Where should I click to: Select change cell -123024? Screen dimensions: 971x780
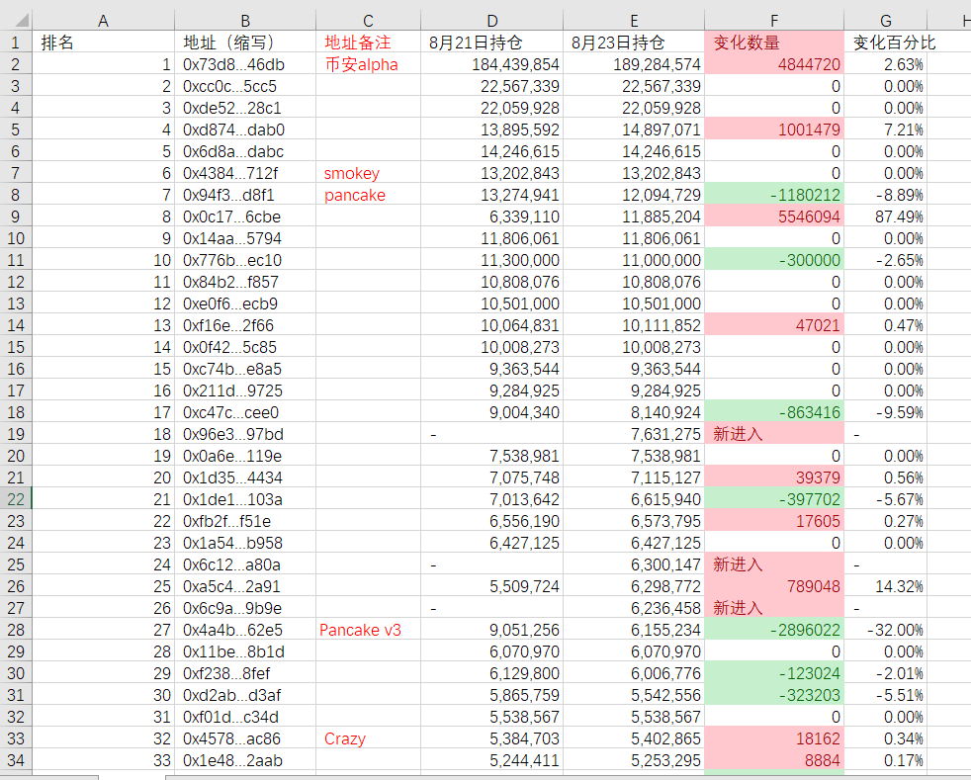click(774, 673)
